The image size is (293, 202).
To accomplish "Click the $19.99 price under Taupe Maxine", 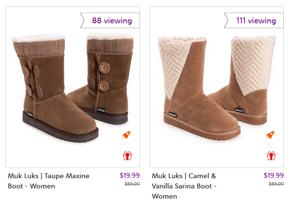I will click(x=130, y=176).
